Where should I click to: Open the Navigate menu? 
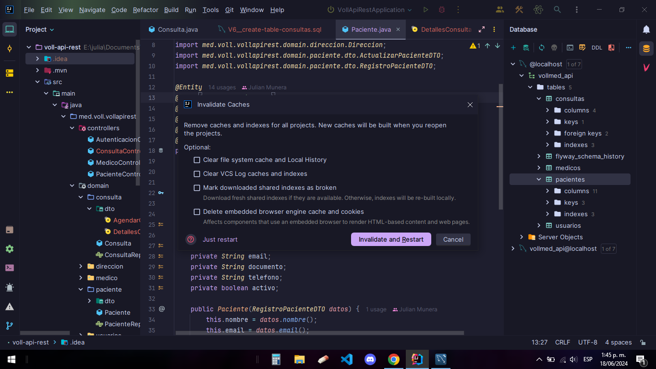[x=92, y=10]
